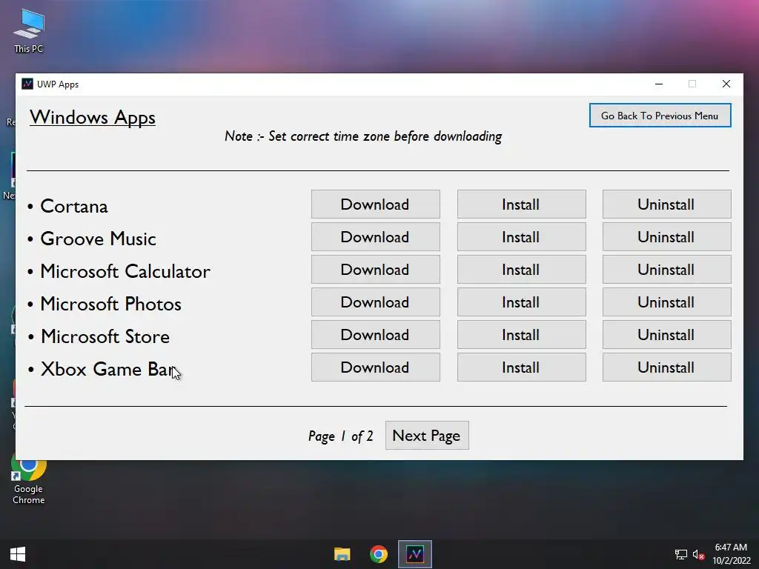This screenshot has width=759, height=569.
Task: Go to the Next Page
Action: tap(427, 436)
